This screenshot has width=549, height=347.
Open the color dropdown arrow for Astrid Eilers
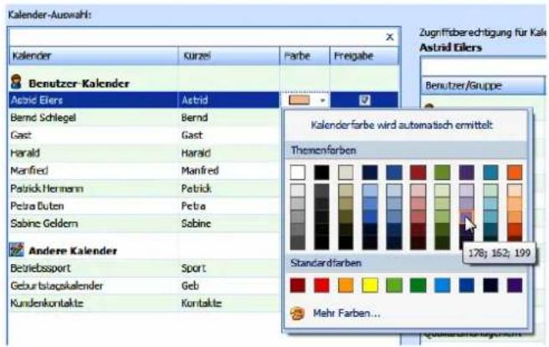coord(322,101)
